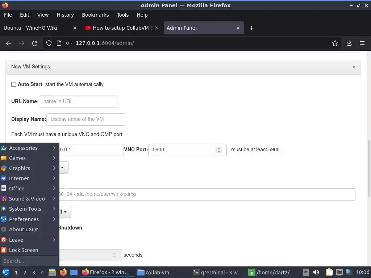
Task: Switch to virtual desktop 4
Action: (x=42, y=273)
